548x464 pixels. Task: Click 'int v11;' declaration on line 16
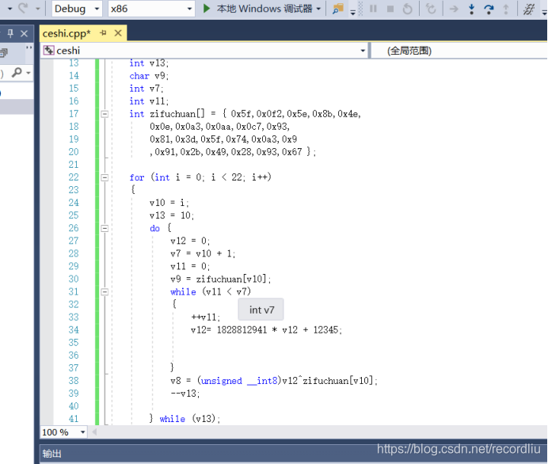149,101
